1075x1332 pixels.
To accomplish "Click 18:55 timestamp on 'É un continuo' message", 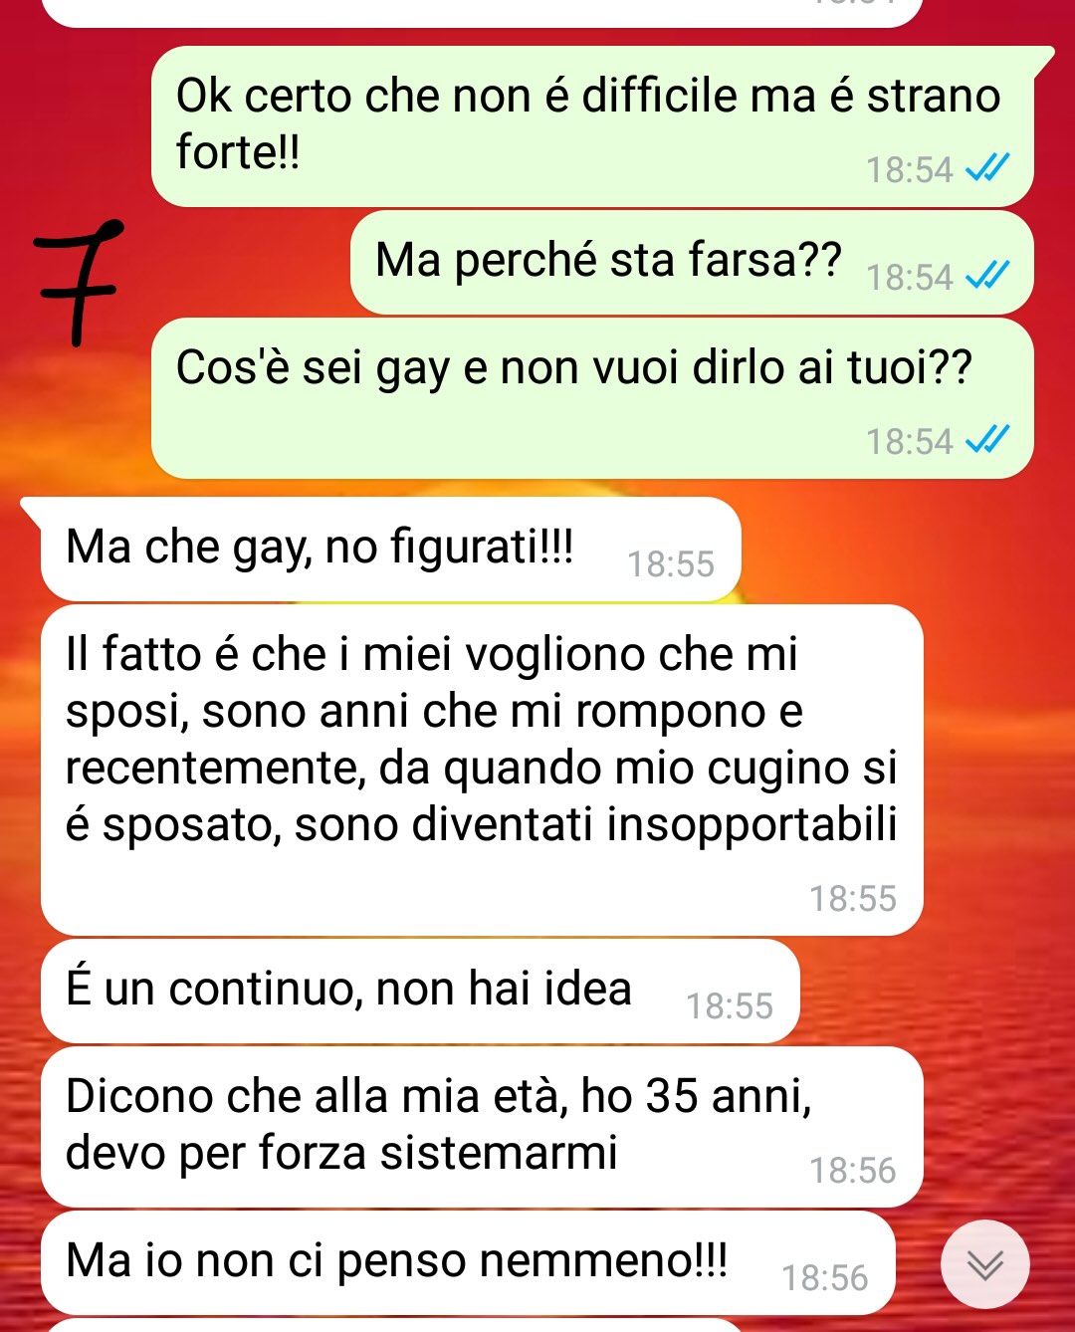I will [730, 1006].
